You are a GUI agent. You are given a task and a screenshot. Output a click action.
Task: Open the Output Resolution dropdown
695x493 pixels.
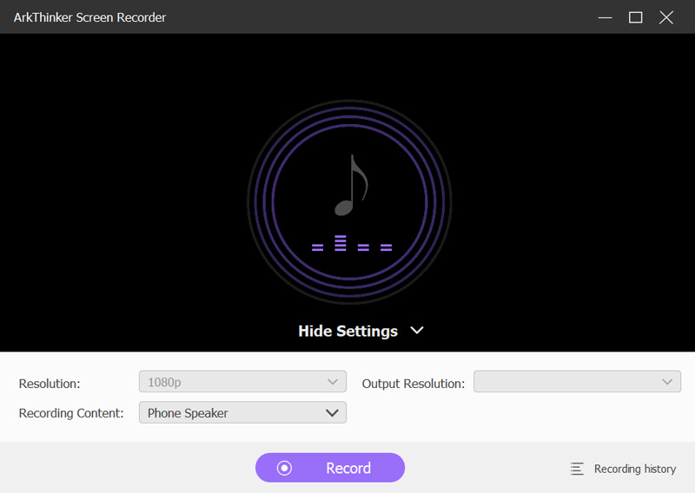(577, 382)
